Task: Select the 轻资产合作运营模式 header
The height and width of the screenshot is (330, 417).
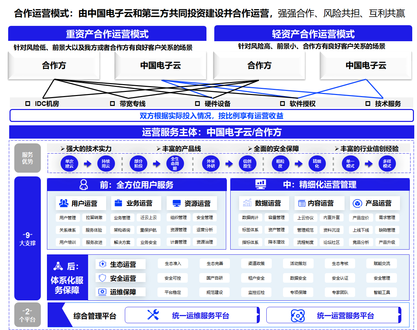Action: (314, 33)
